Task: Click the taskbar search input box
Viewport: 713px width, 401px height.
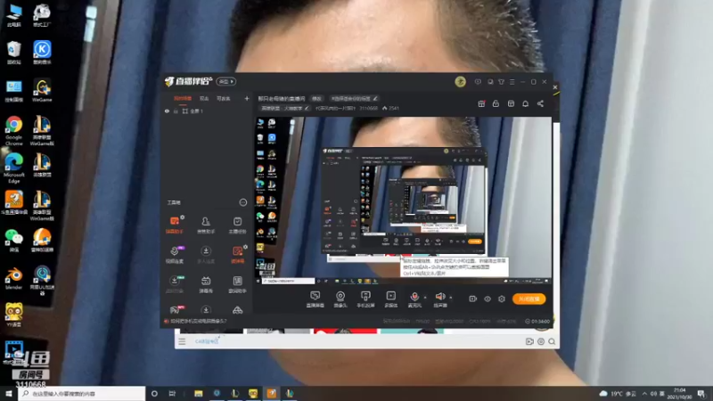Action: tap(82, 394)
